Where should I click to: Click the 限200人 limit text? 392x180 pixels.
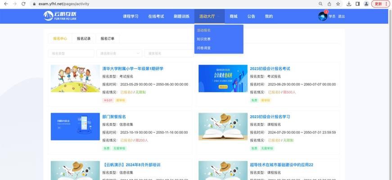coord(142,140)
